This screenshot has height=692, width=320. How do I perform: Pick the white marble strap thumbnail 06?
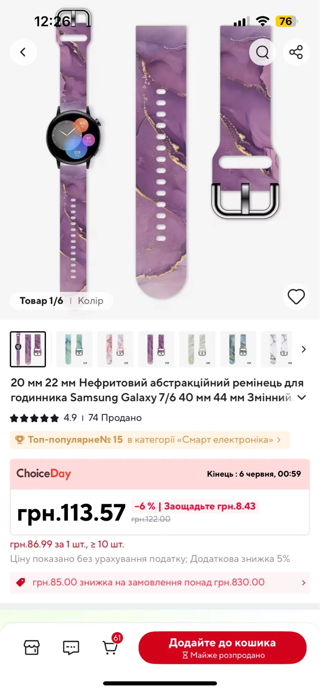(277, 349)
